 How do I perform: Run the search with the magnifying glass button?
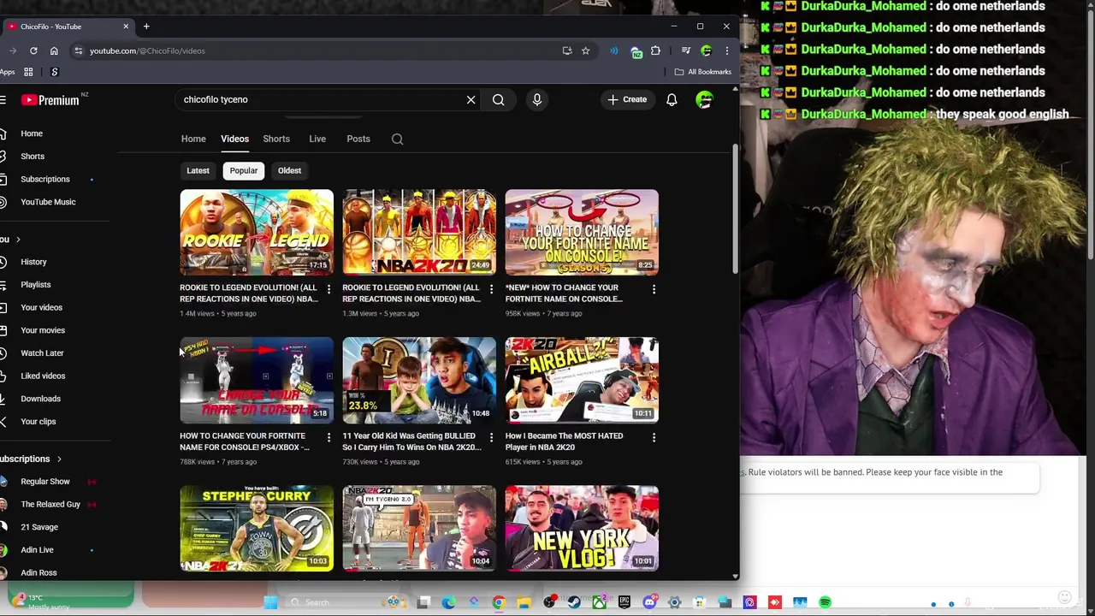498,100
